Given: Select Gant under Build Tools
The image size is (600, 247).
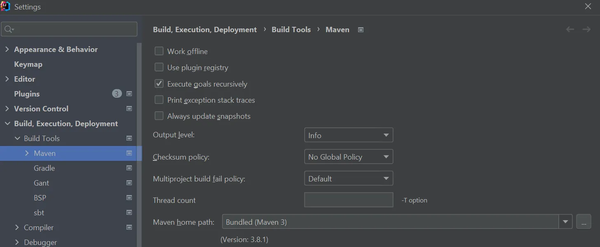Looking at the screenshot, I should [x=41, y=183].
